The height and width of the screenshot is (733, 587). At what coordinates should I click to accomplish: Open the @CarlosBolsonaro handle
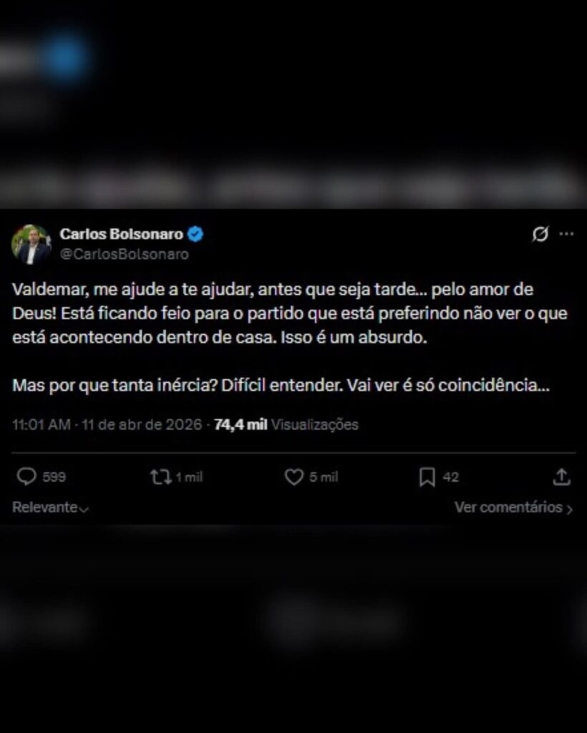click(125, 254)
